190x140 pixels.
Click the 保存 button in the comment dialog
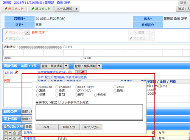47,127
